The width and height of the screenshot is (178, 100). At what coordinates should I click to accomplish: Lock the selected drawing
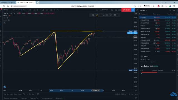click(x=111, y=15)
